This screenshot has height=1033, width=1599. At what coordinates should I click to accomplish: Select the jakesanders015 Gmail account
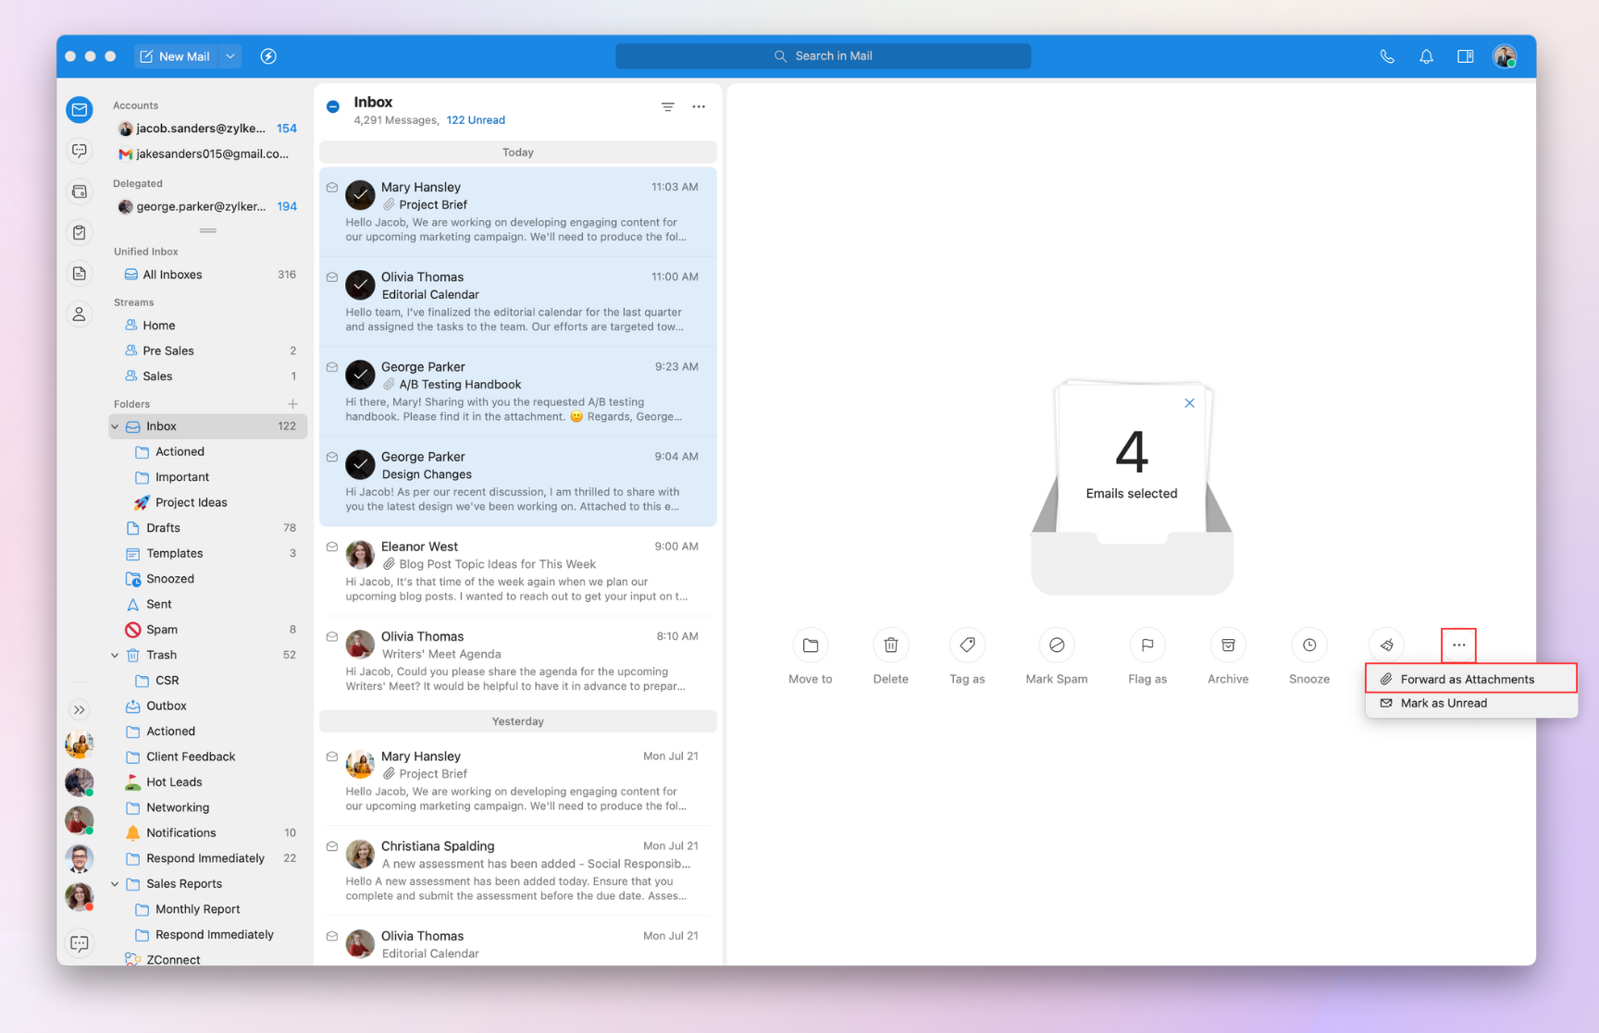coord(207,154)
